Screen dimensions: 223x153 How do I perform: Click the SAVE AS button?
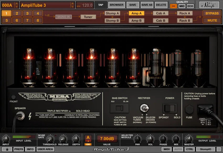pos(147,4)
